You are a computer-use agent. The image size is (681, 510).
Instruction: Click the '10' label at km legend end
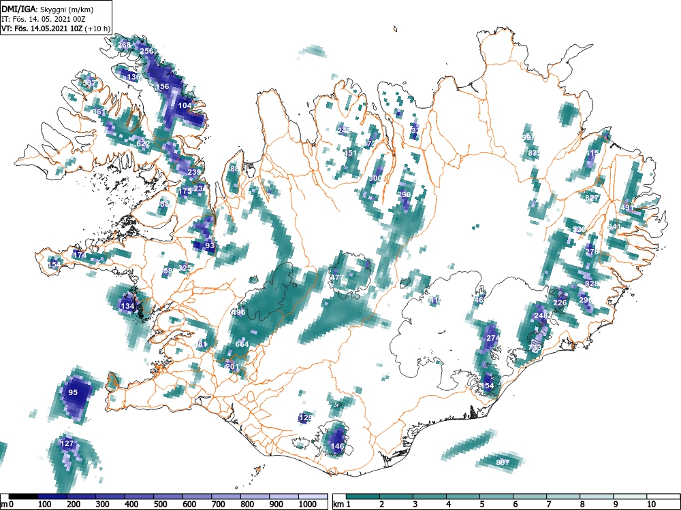coord(650,505)
